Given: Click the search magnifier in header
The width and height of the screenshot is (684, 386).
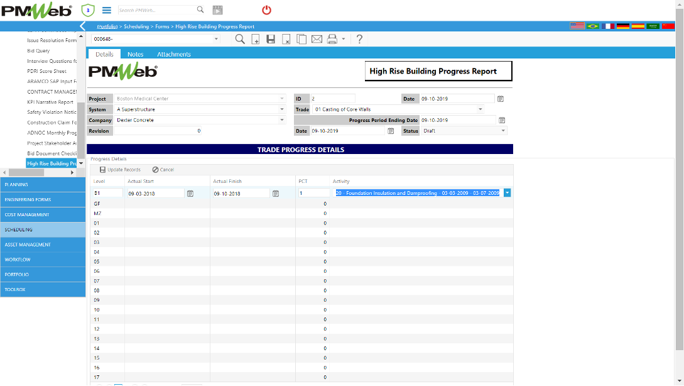Looking at the screenshot, I should tap(200, 9).
